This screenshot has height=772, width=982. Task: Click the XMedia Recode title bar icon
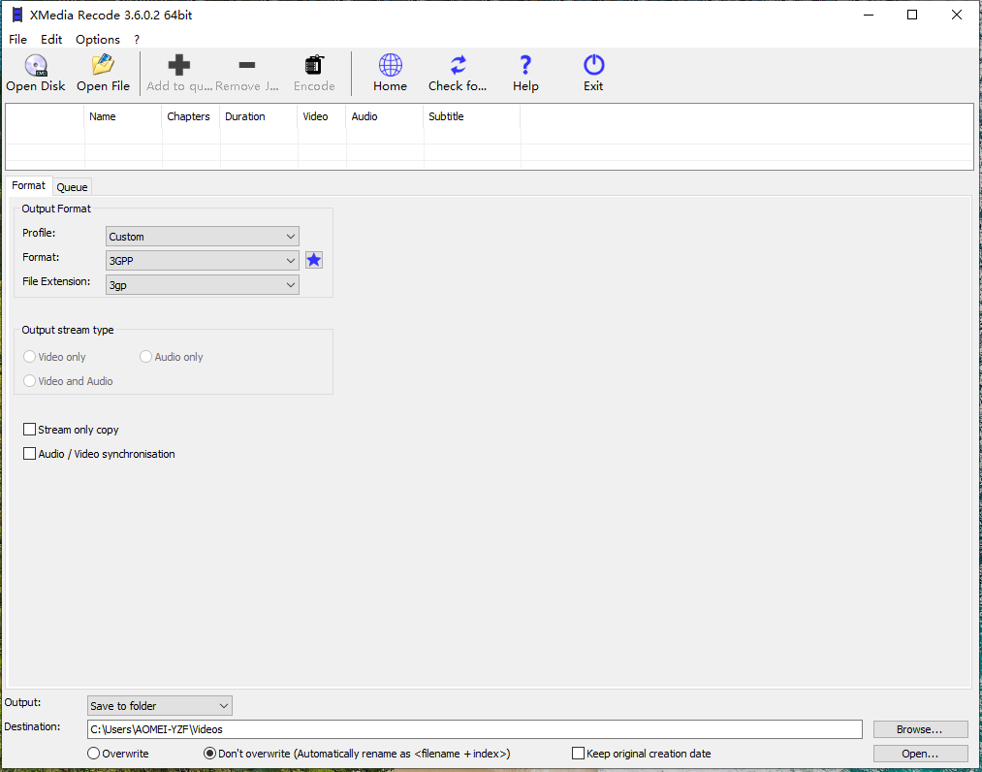click(17, 16)
